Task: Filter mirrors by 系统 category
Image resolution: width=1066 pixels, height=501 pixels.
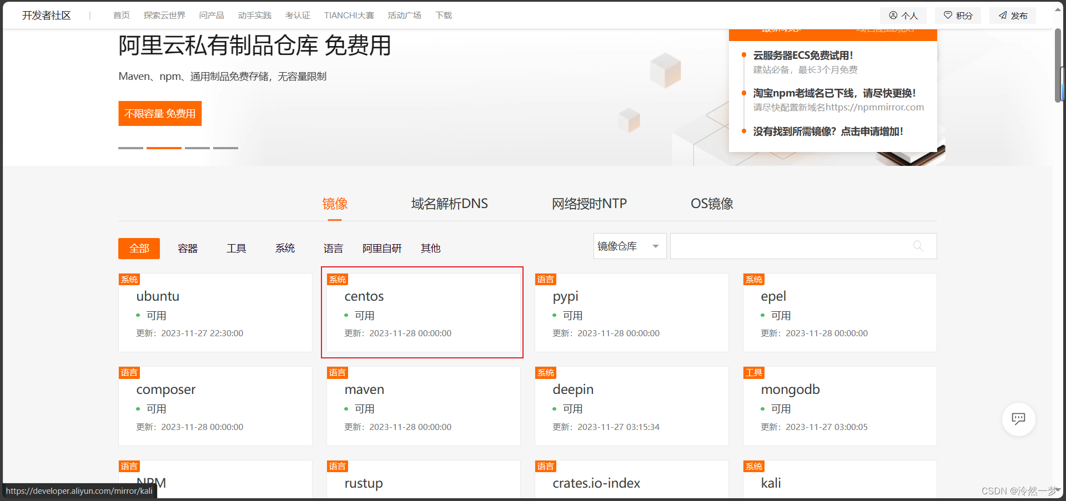Action: coord(285,248)
